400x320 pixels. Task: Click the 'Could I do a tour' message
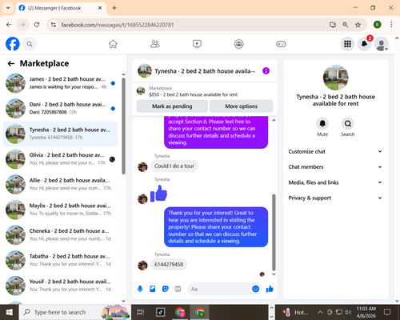[x=174, y=166]
